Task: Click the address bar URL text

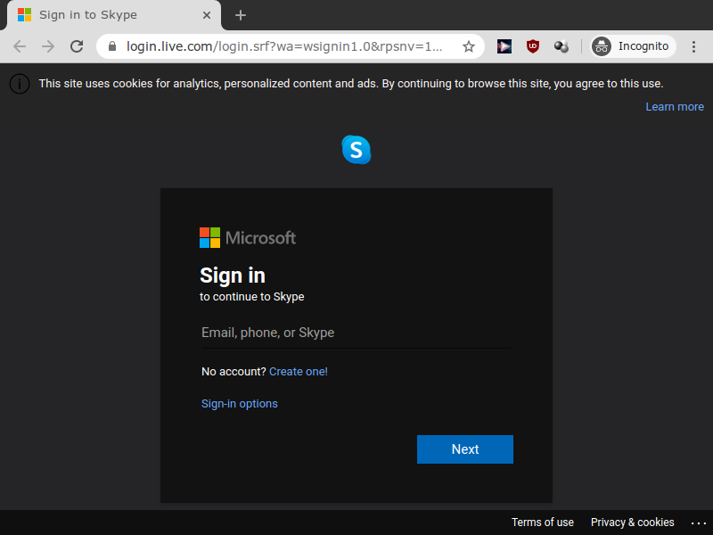Action: (284, 46)
